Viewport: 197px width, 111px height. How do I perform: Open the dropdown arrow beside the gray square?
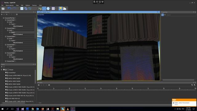pyautogui.click(x=56, y=9)
